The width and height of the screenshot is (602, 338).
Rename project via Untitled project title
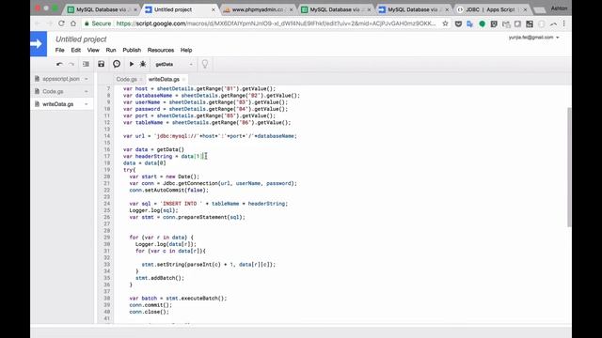tap(81, 39)
